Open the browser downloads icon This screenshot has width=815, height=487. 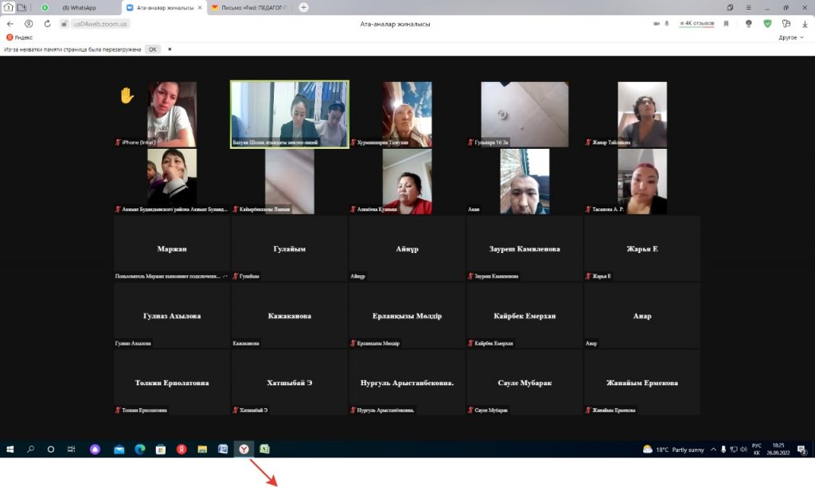[x=805, y=24]
